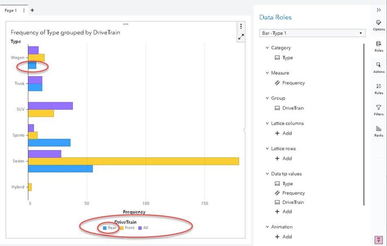Open the Options pane icon
Viewport: 387px width, 246px height.
(379, 23)
